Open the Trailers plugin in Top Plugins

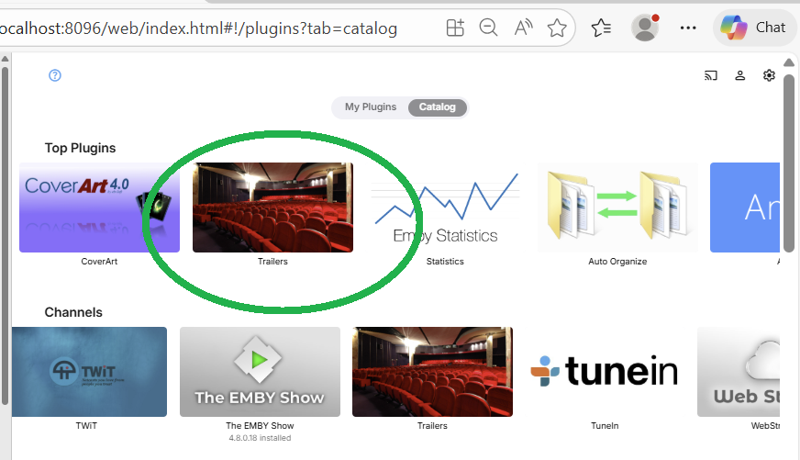coord(272,208)
